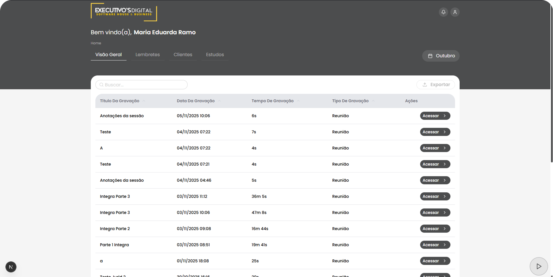Image resolution: width=553 pixels, height=277 pixels.
Task: Click the Buscar search field
Action: (144, 85)
